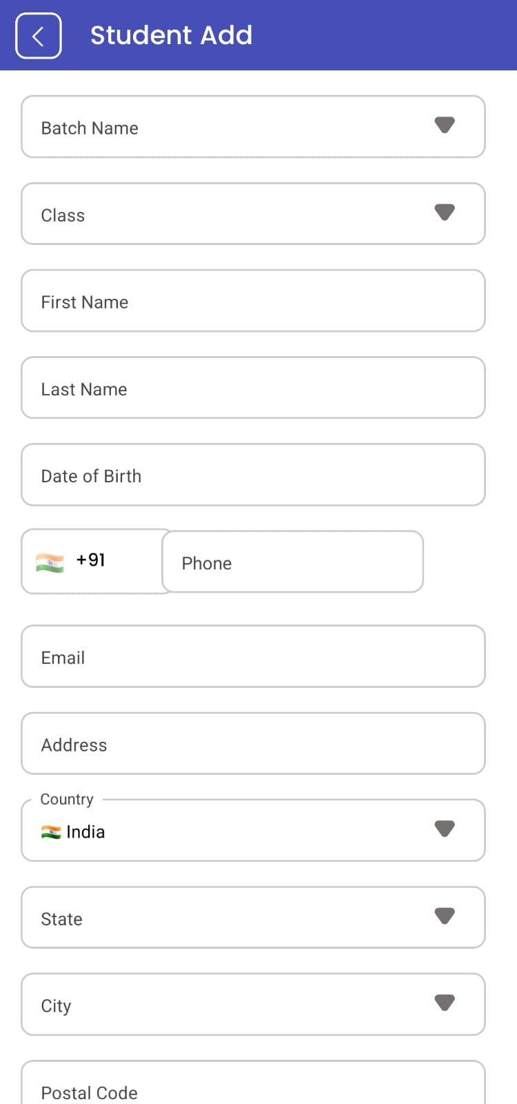Select the Batch Name field label
Image resolution: width=517 pixels, height=1104 pixels.
(x=90, y=128)
